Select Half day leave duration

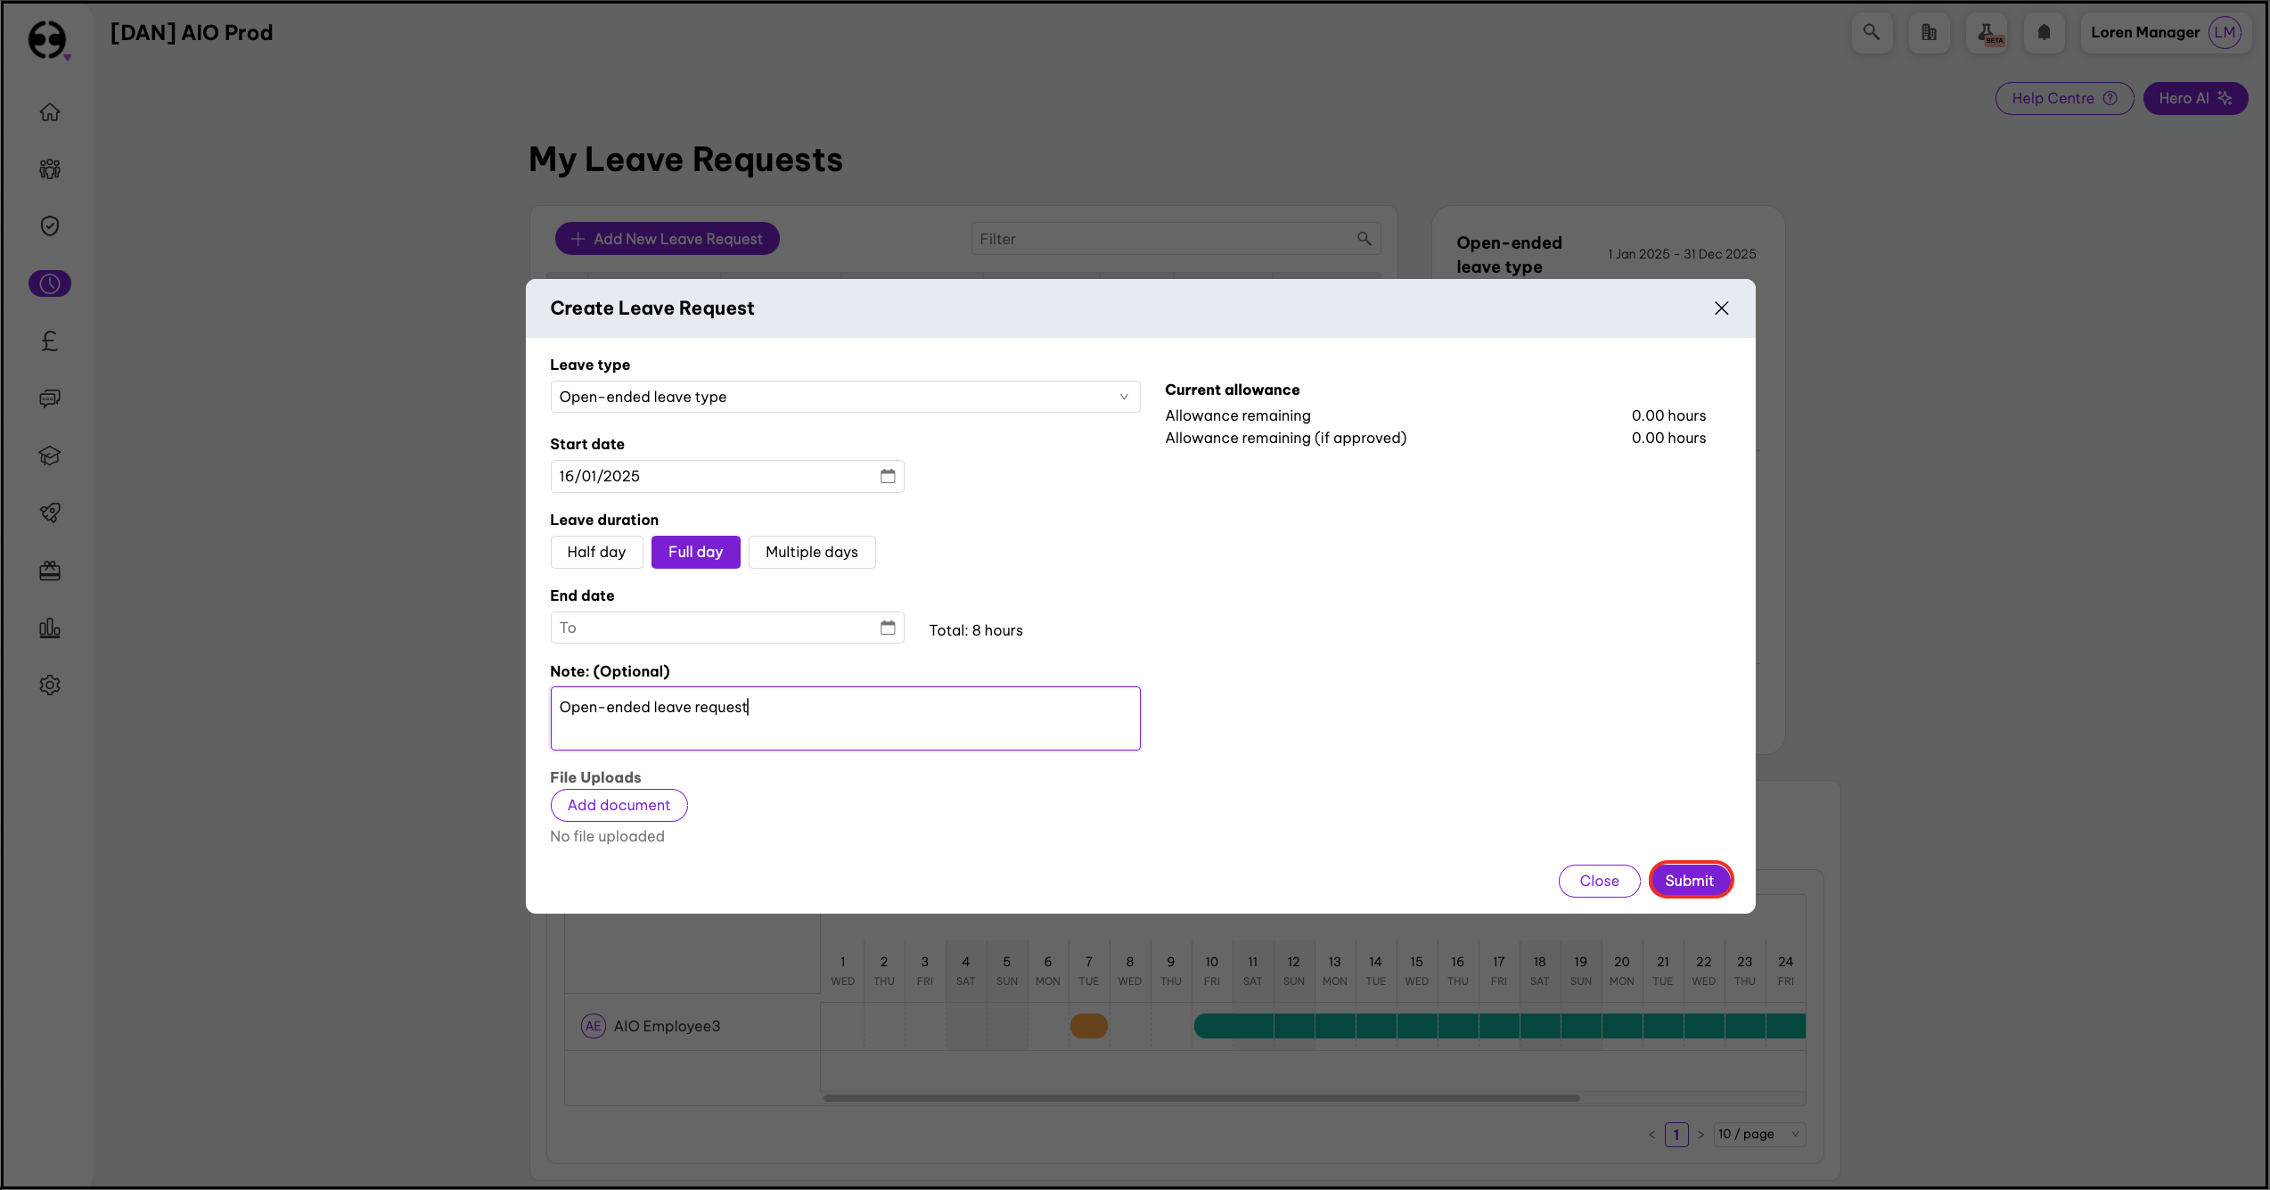click(596, 552)
